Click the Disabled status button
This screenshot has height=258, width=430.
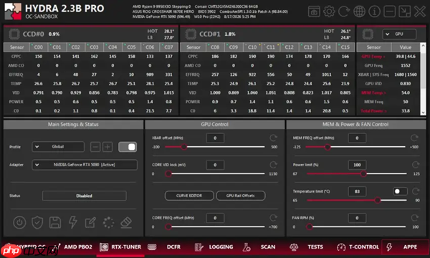(x=84, y=196)
